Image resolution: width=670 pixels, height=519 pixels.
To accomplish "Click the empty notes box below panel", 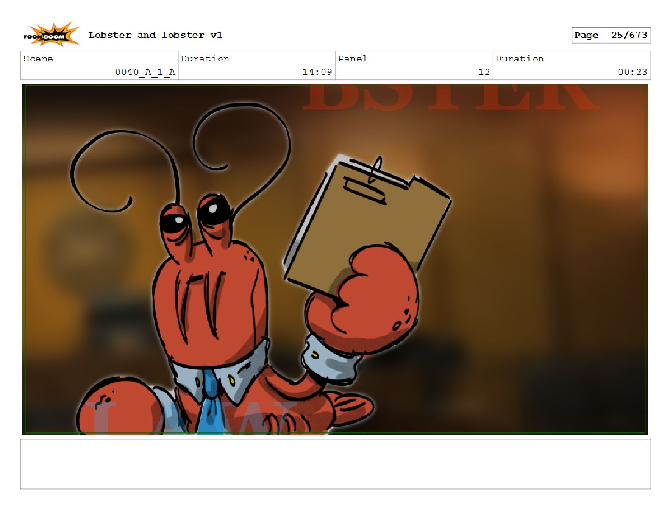I will (335, 464).
